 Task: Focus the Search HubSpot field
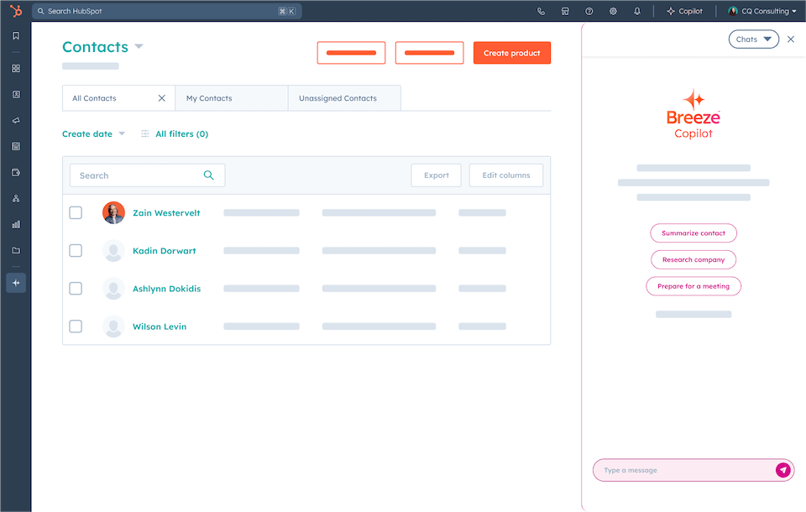(x=166, y=11)
